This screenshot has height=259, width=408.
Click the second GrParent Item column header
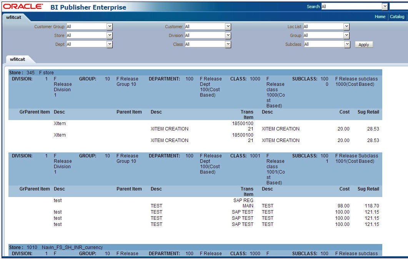coord(35,189)
